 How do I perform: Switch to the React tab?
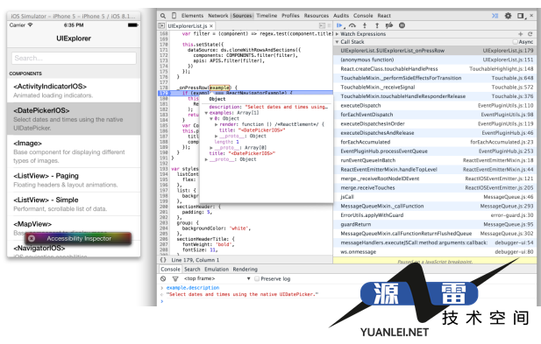tap(384, 16)
